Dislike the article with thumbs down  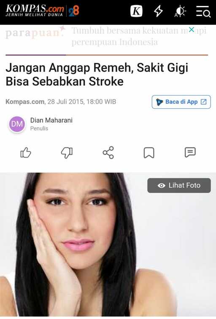click(x=67, y=153)
